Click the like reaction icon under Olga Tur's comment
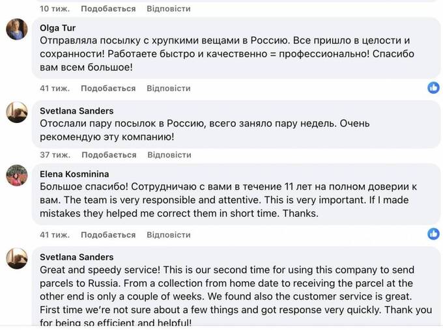Viewport: 443px width, 330px height. tap(433, 88)
